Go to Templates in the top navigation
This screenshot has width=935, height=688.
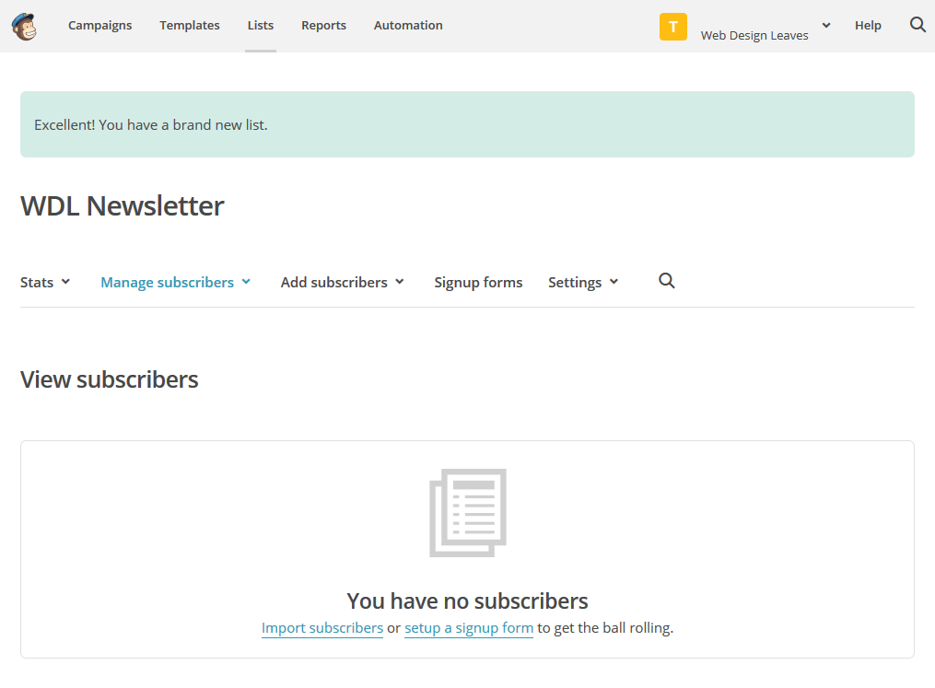tap(189, 26)
